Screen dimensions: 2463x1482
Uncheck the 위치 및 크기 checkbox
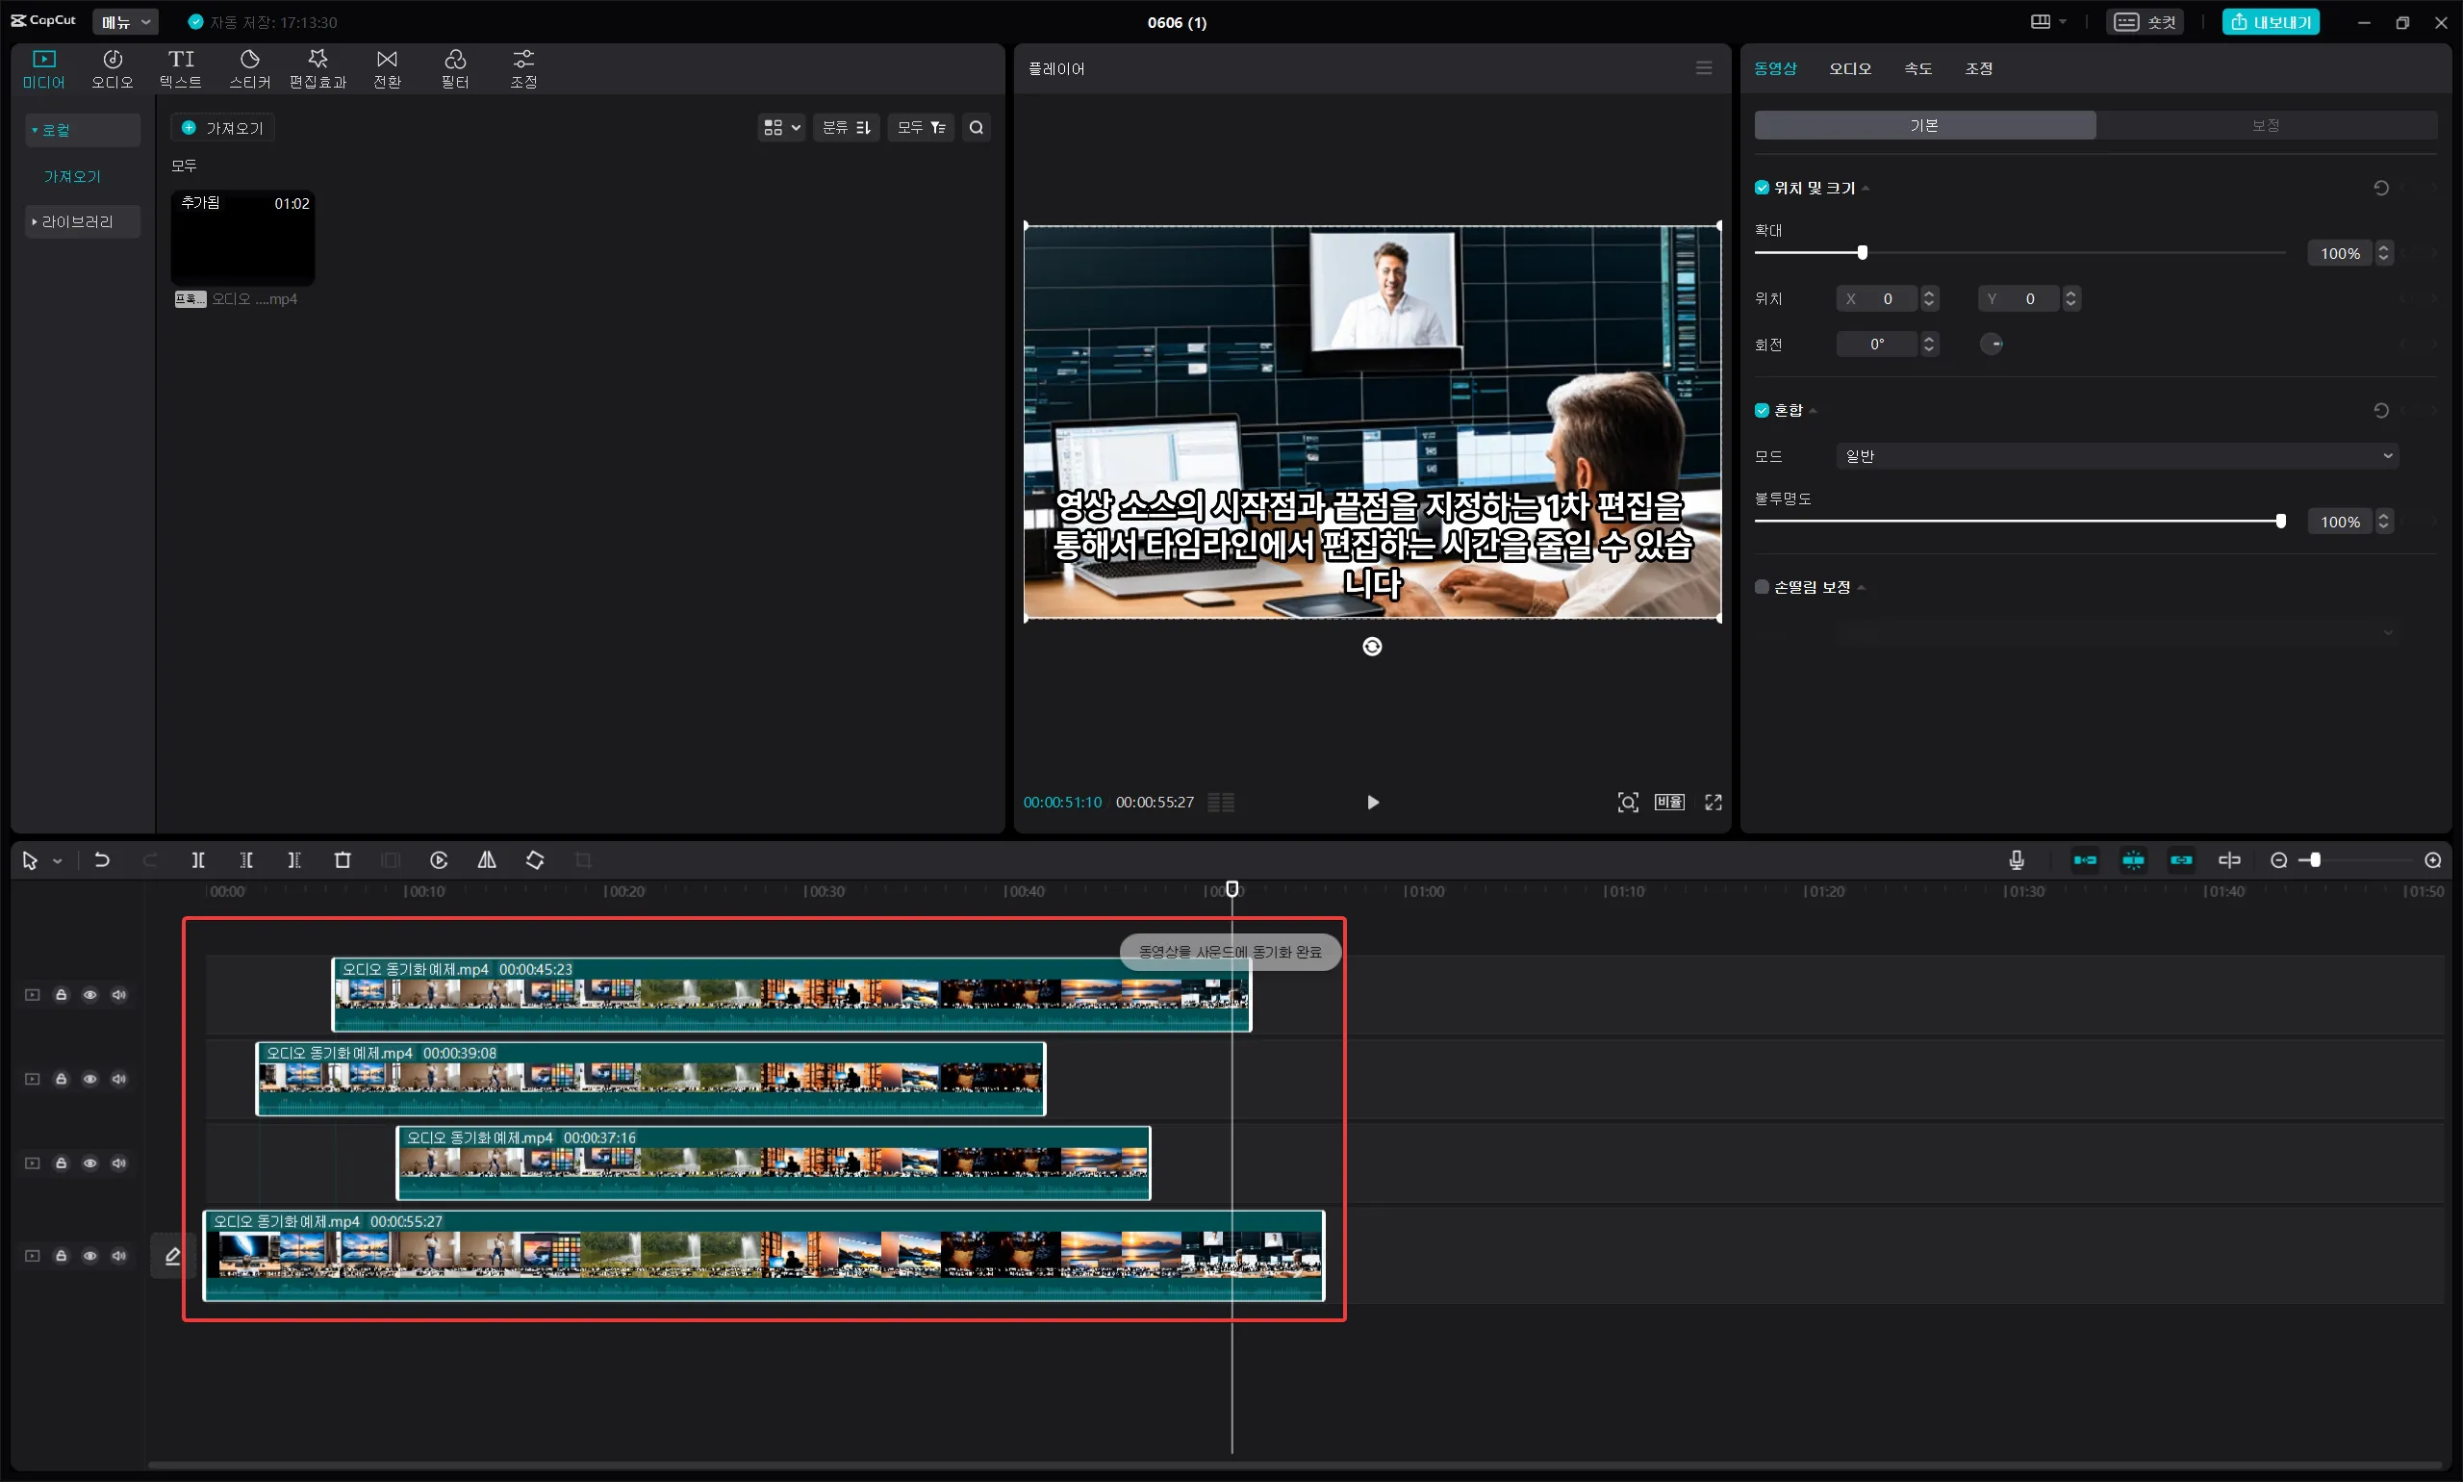[1761, 188]
